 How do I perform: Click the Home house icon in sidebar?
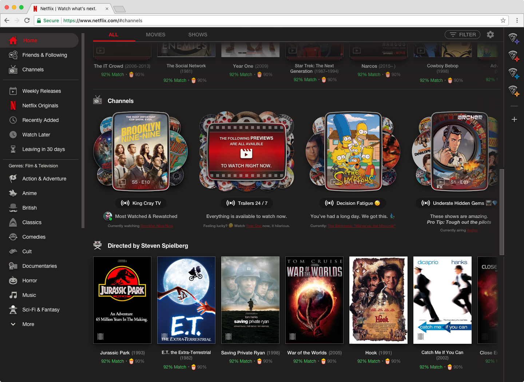pyautogui.click(x=13, y=40)
